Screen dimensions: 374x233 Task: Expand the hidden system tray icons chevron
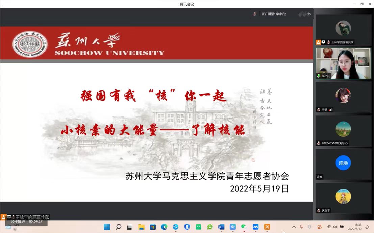(294, 227)
